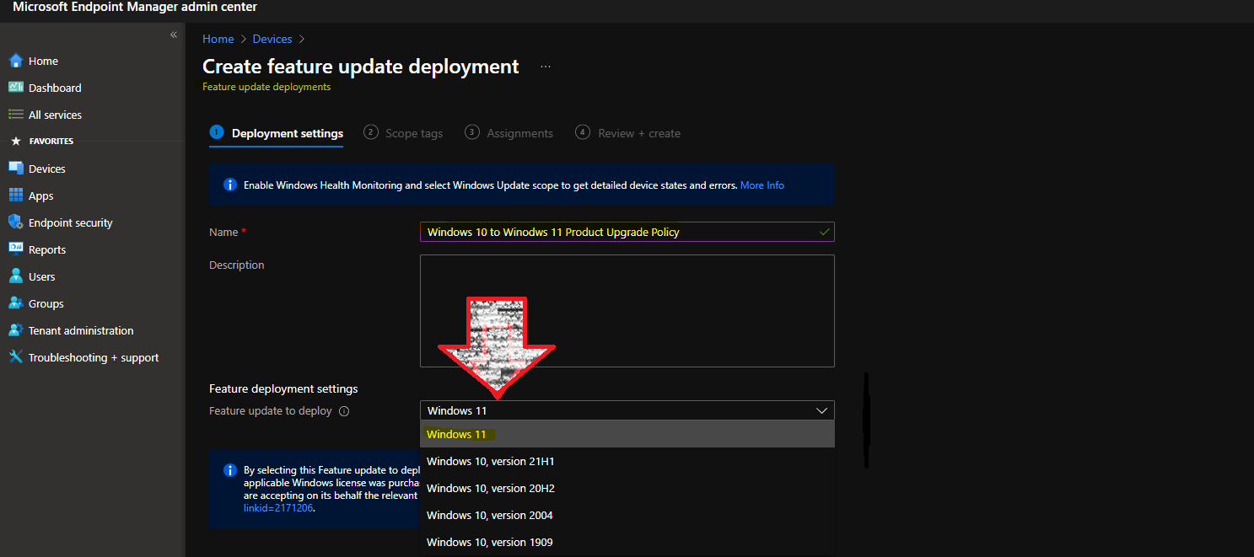
Task: Click the Users person icon
Action: pyautogui.click(x=15, y=276)
